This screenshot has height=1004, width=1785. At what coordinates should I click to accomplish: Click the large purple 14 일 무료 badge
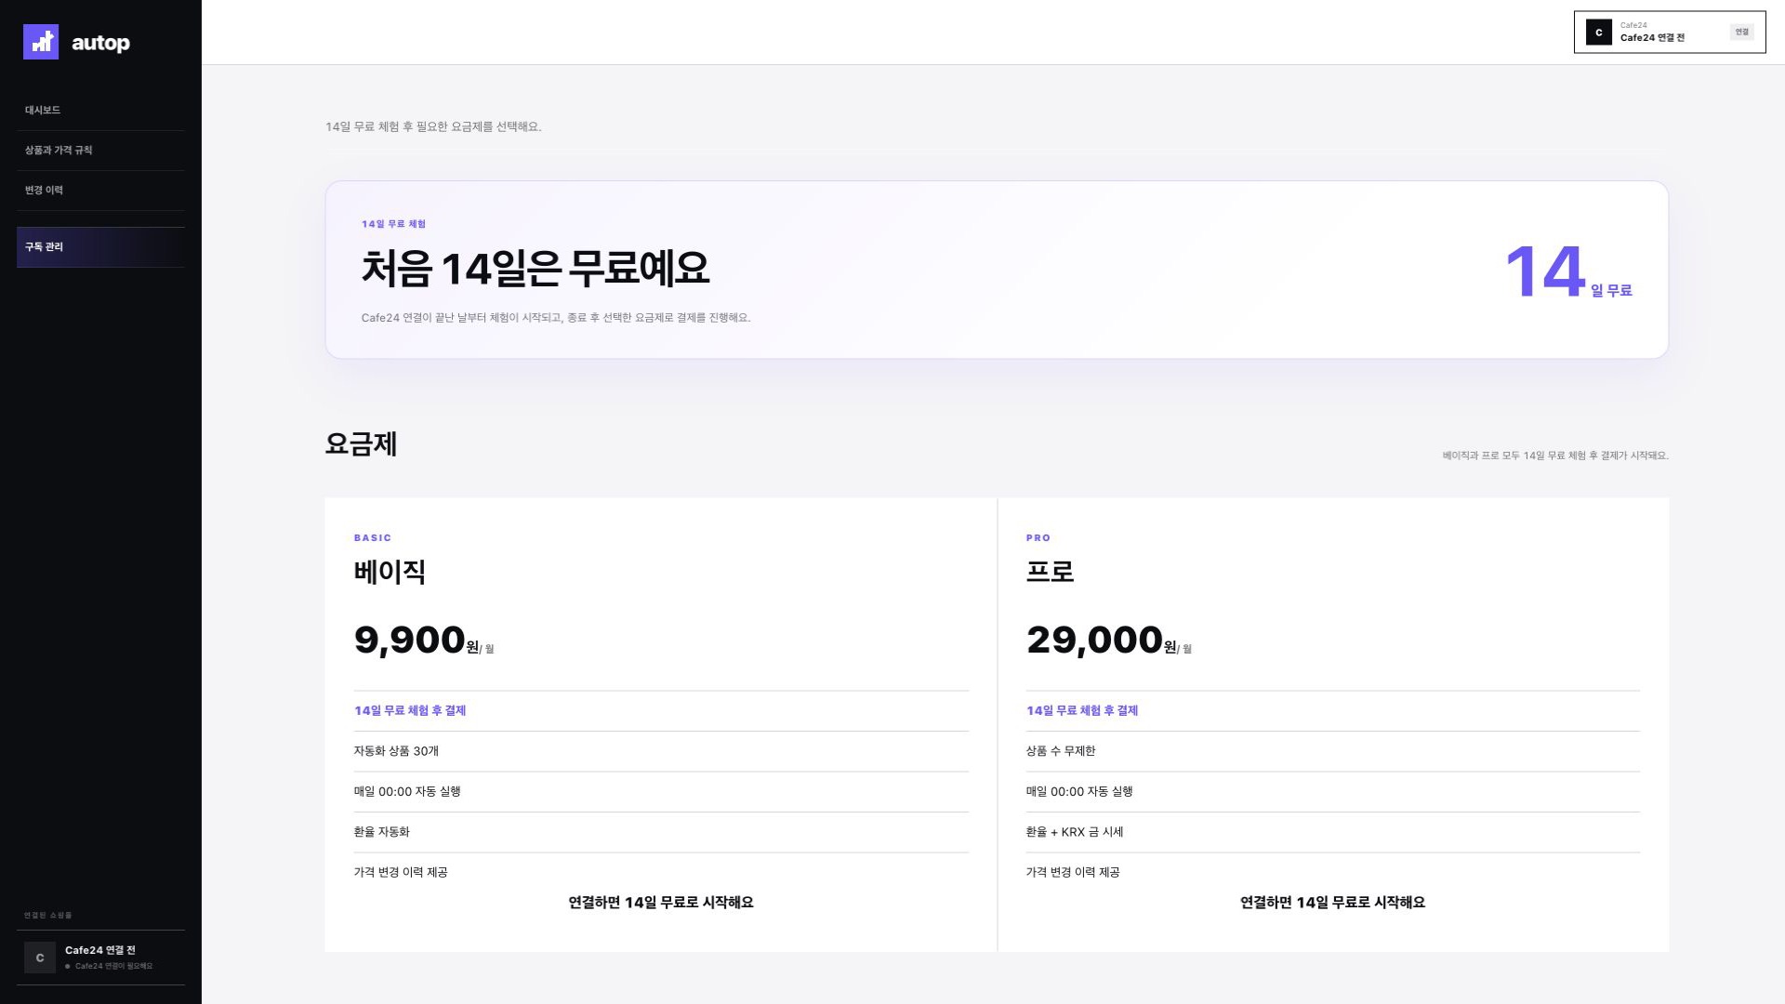click(x=1568, y=272)
